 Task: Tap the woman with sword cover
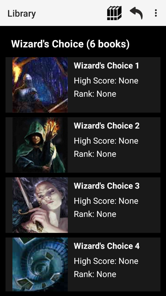pos(40,205)
